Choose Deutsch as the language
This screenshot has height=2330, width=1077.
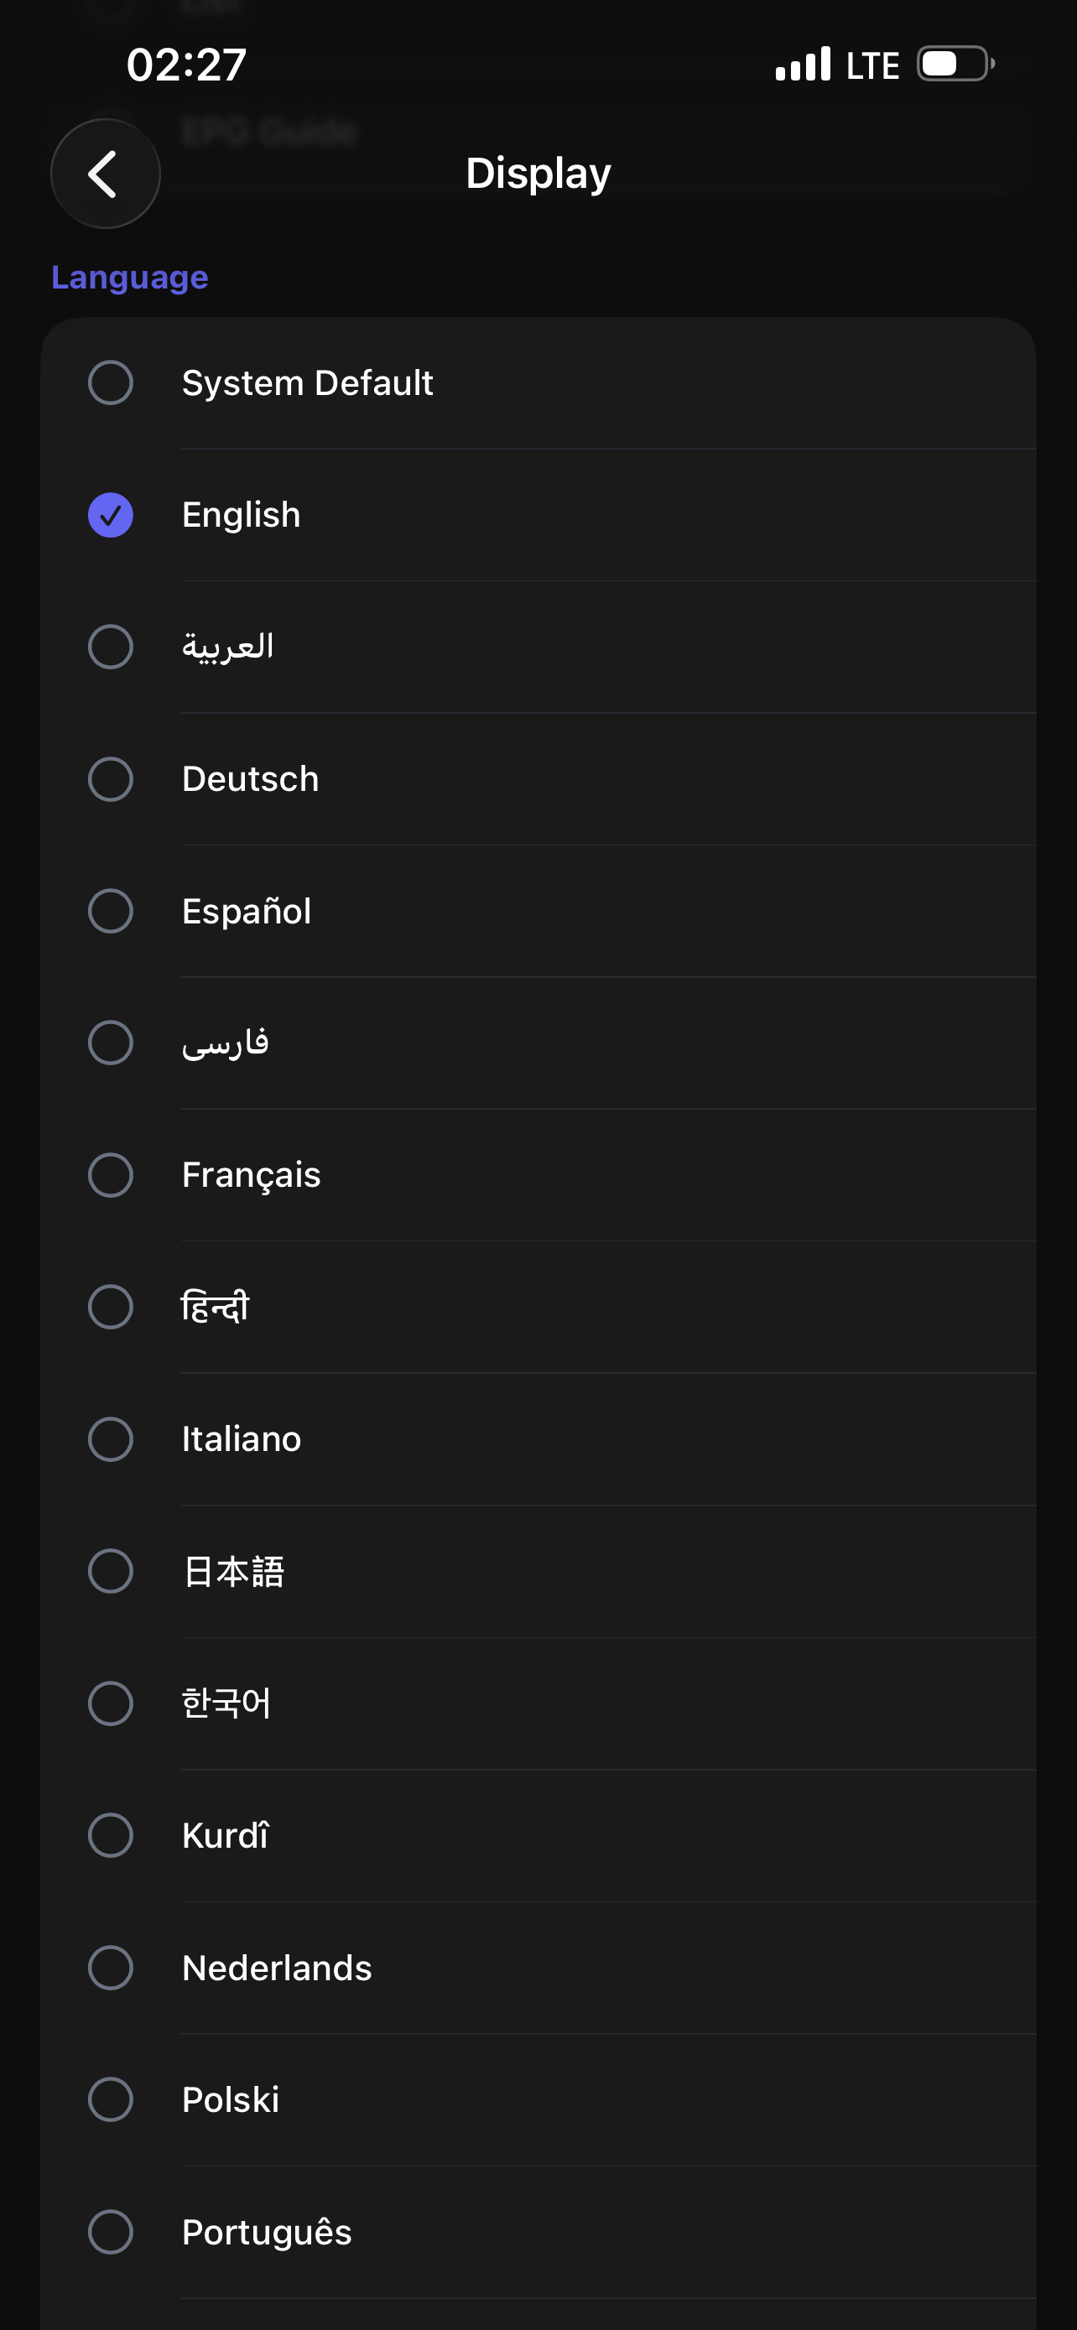pos(538,779)
